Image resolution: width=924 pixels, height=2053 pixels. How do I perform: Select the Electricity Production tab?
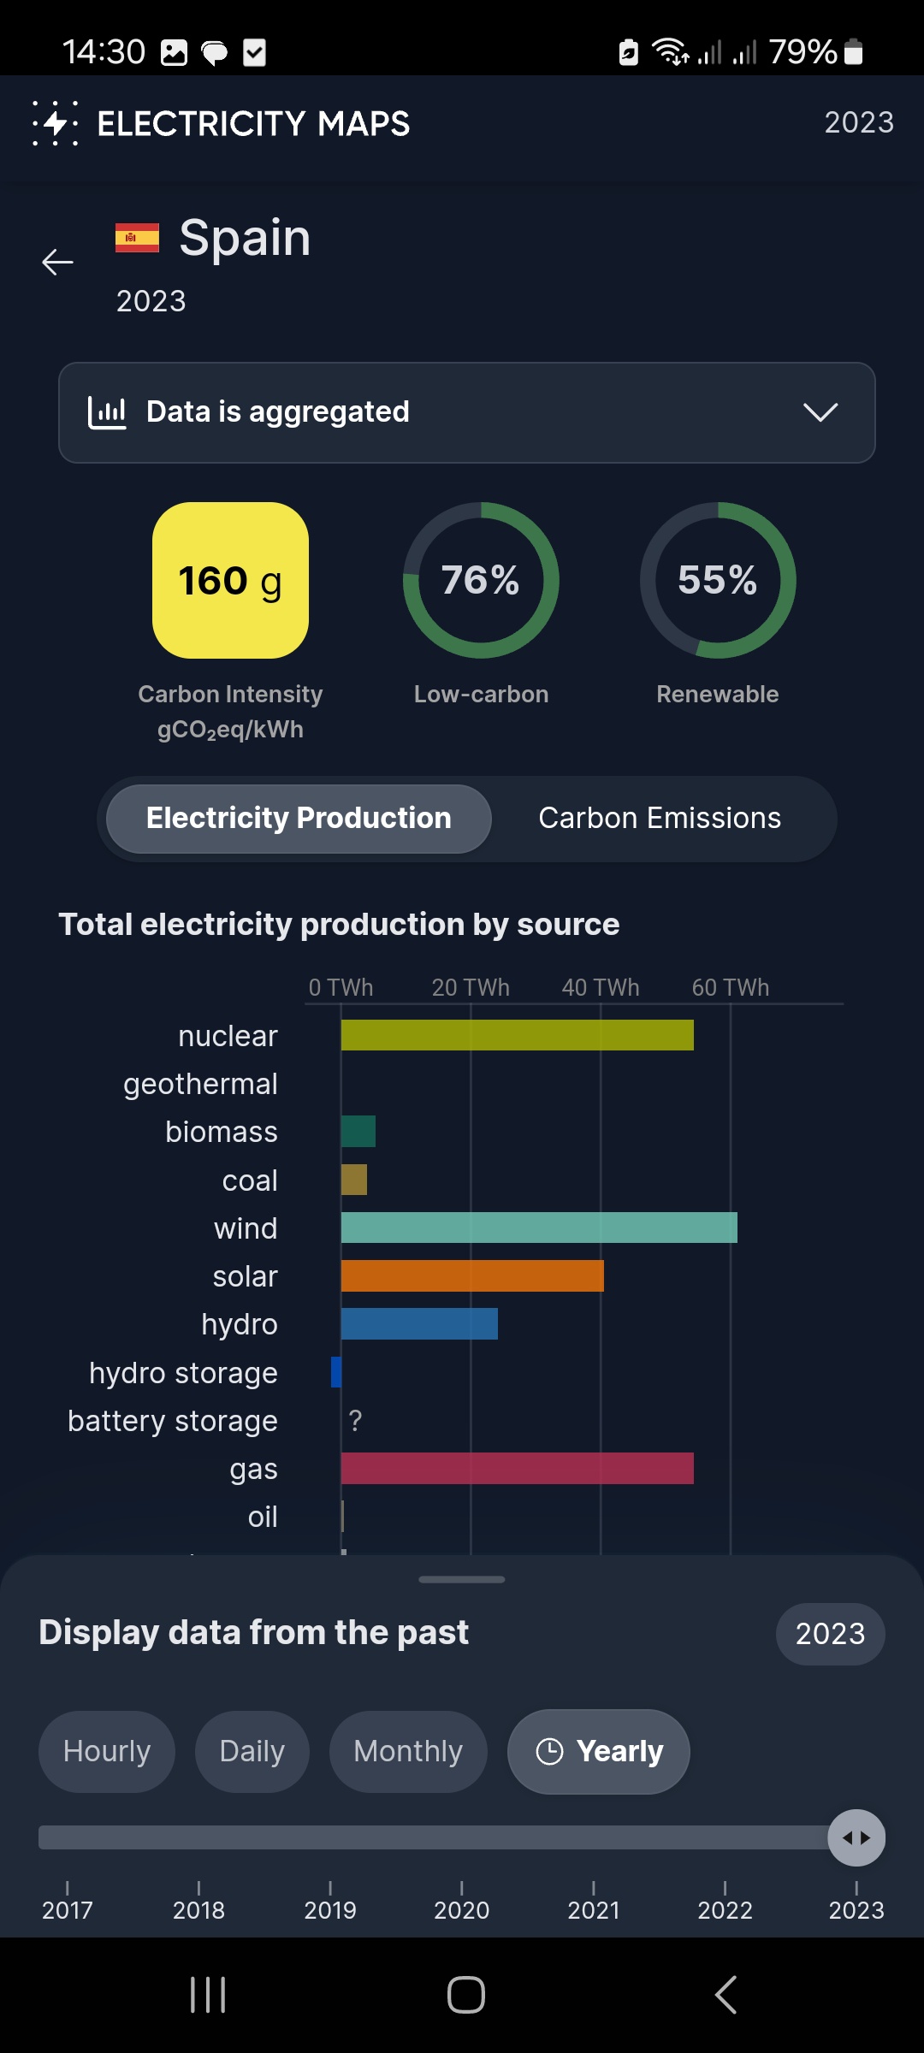pyautogui.click(x=299, y=819)
